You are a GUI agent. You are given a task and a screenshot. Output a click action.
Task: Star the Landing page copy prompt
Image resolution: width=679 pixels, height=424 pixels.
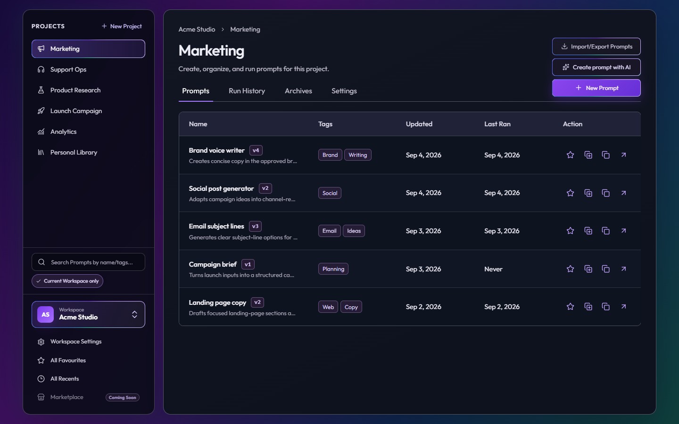tap(570, 307)
